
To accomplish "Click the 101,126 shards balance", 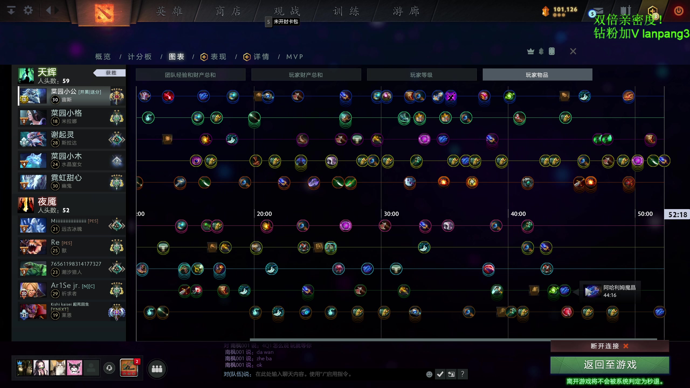I will (x=565, y=9).
